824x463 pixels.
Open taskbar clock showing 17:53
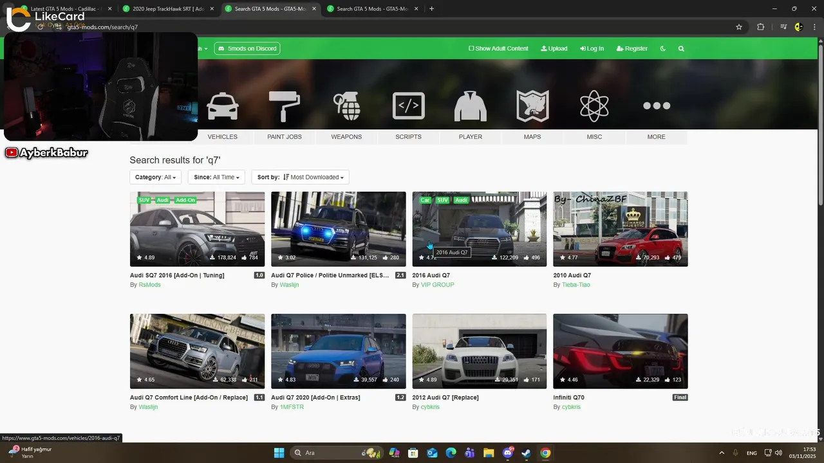tap(802, 453)
